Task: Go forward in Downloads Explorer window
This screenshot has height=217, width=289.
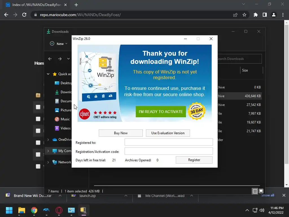Action: pos(60,59)
